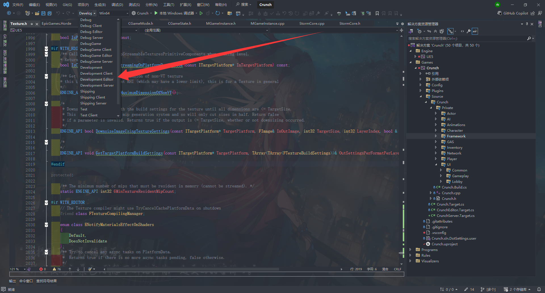Image resolution: width=545 pixels, height=293 pixels.
Task: Toggle Preview Selected Items in Solution Explorer
Action: (475, 31)
